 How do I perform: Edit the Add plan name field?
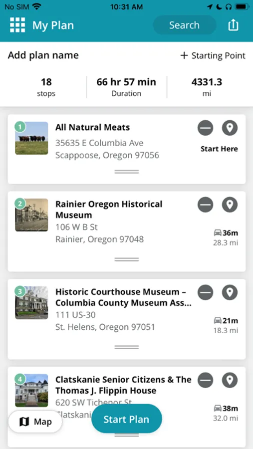tap(43, 55)
